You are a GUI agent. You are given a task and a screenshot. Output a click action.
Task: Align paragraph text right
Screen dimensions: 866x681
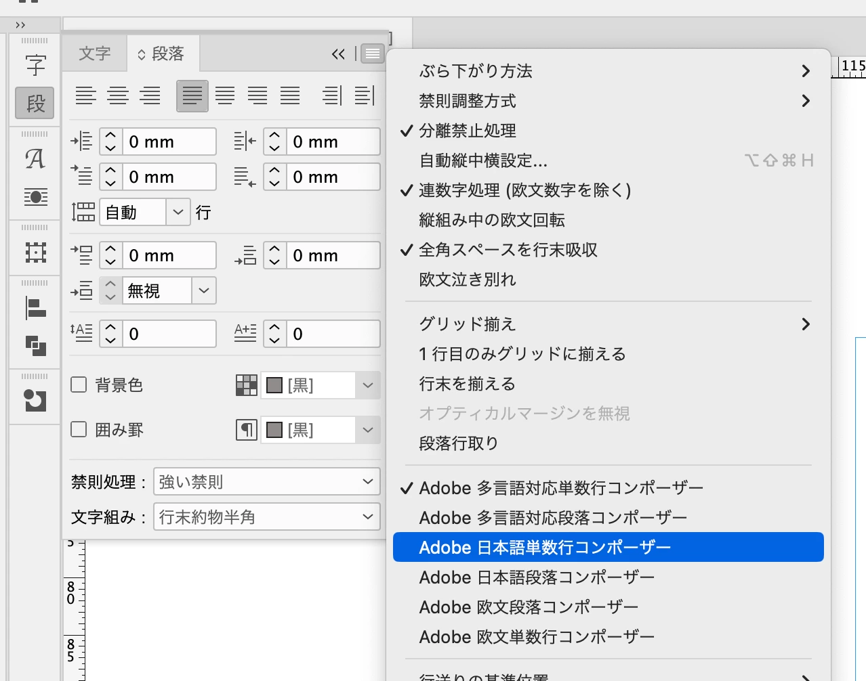pyautogui.click(x=150, y=95)
